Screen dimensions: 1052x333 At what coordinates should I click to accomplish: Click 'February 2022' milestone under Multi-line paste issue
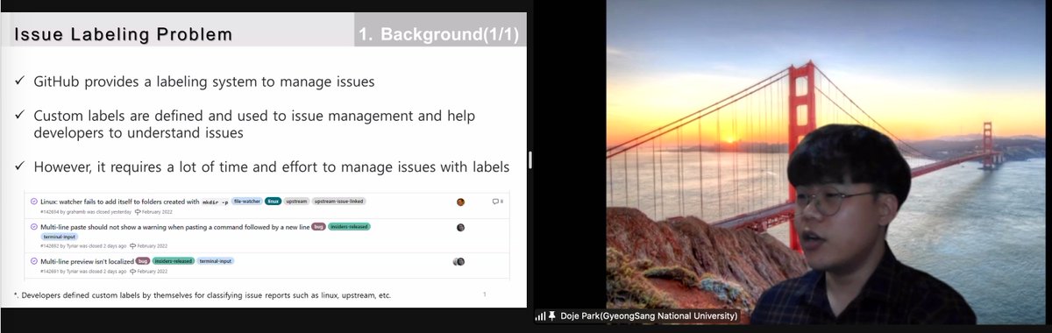pyautogui.click(x=152, y=245)
